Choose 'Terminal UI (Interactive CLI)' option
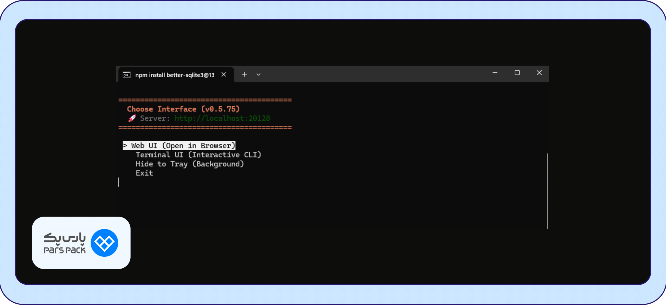The height and width of the screenshot is (305, 666). 198,155
